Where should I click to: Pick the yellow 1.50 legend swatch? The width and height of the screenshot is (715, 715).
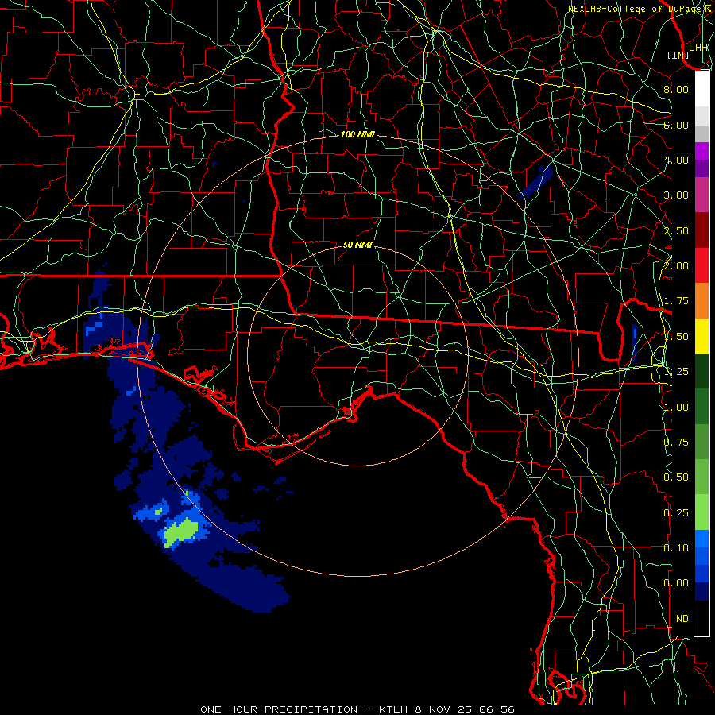(701, 336)
